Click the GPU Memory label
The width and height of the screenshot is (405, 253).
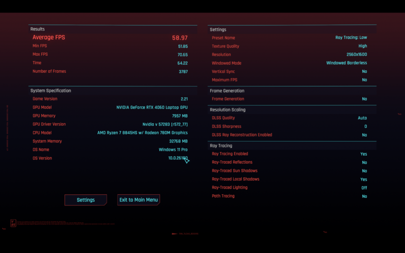point(44,116)
